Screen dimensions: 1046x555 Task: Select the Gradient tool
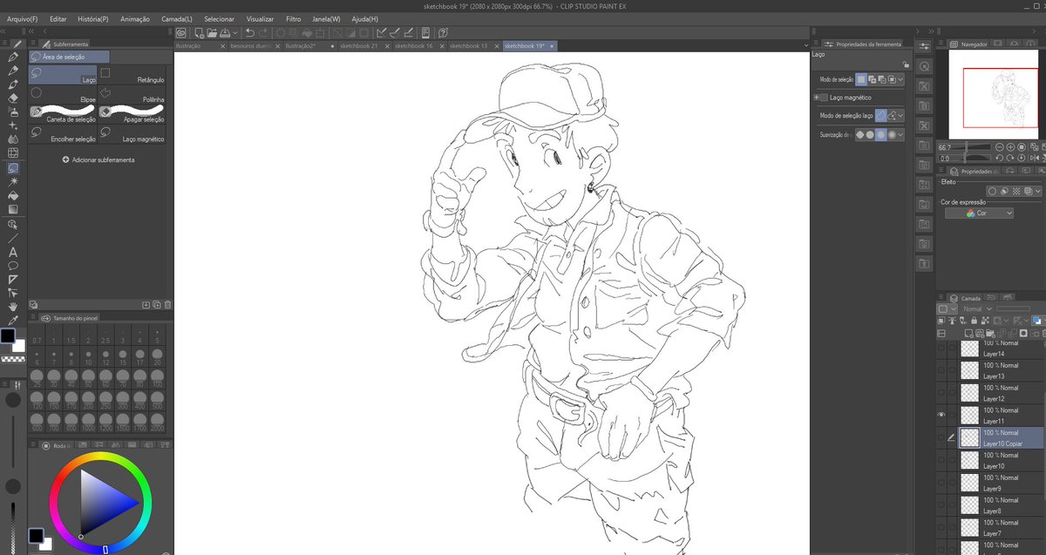point(13,209)
